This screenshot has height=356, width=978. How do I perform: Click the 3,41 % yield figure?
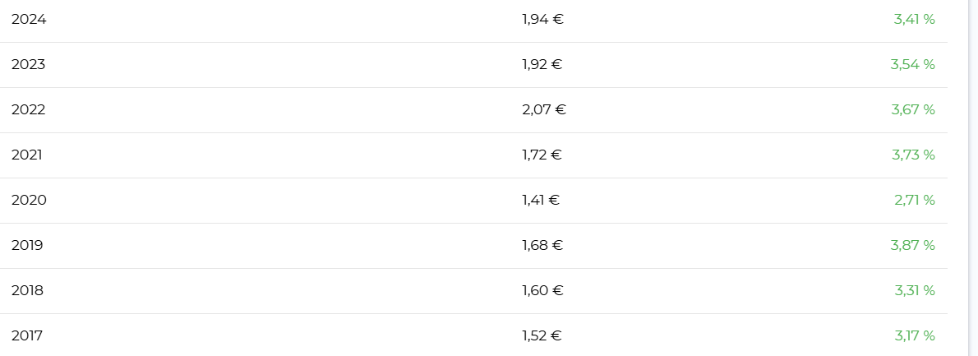(914, 19)
